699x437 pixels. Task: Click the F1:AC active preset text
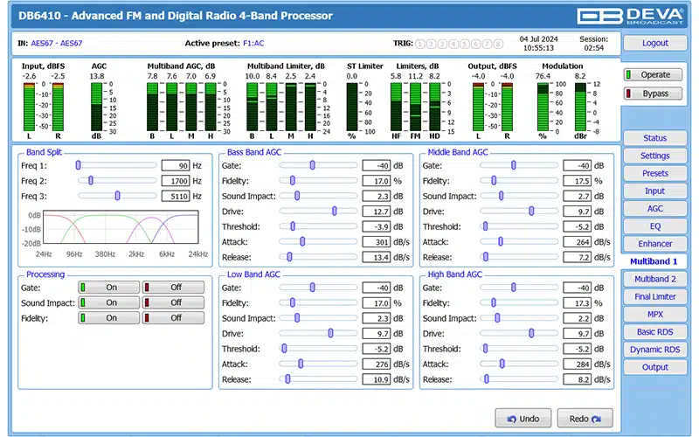(x=253, y=43)
